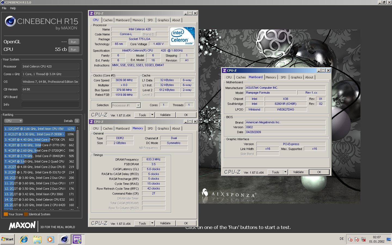
Task: Open the File menu
Action: click(x=4, y=8)
